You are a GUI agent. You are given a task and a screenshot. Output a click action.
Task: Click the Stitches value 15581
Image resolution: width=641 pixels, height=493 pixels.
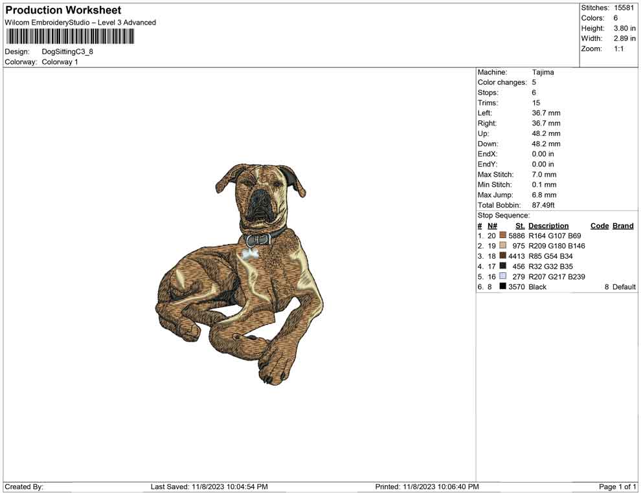624,8
